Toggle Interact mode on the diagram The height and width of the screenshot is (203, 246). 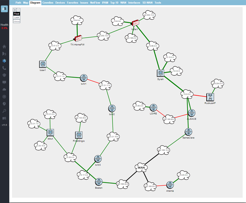pos(17,21)
